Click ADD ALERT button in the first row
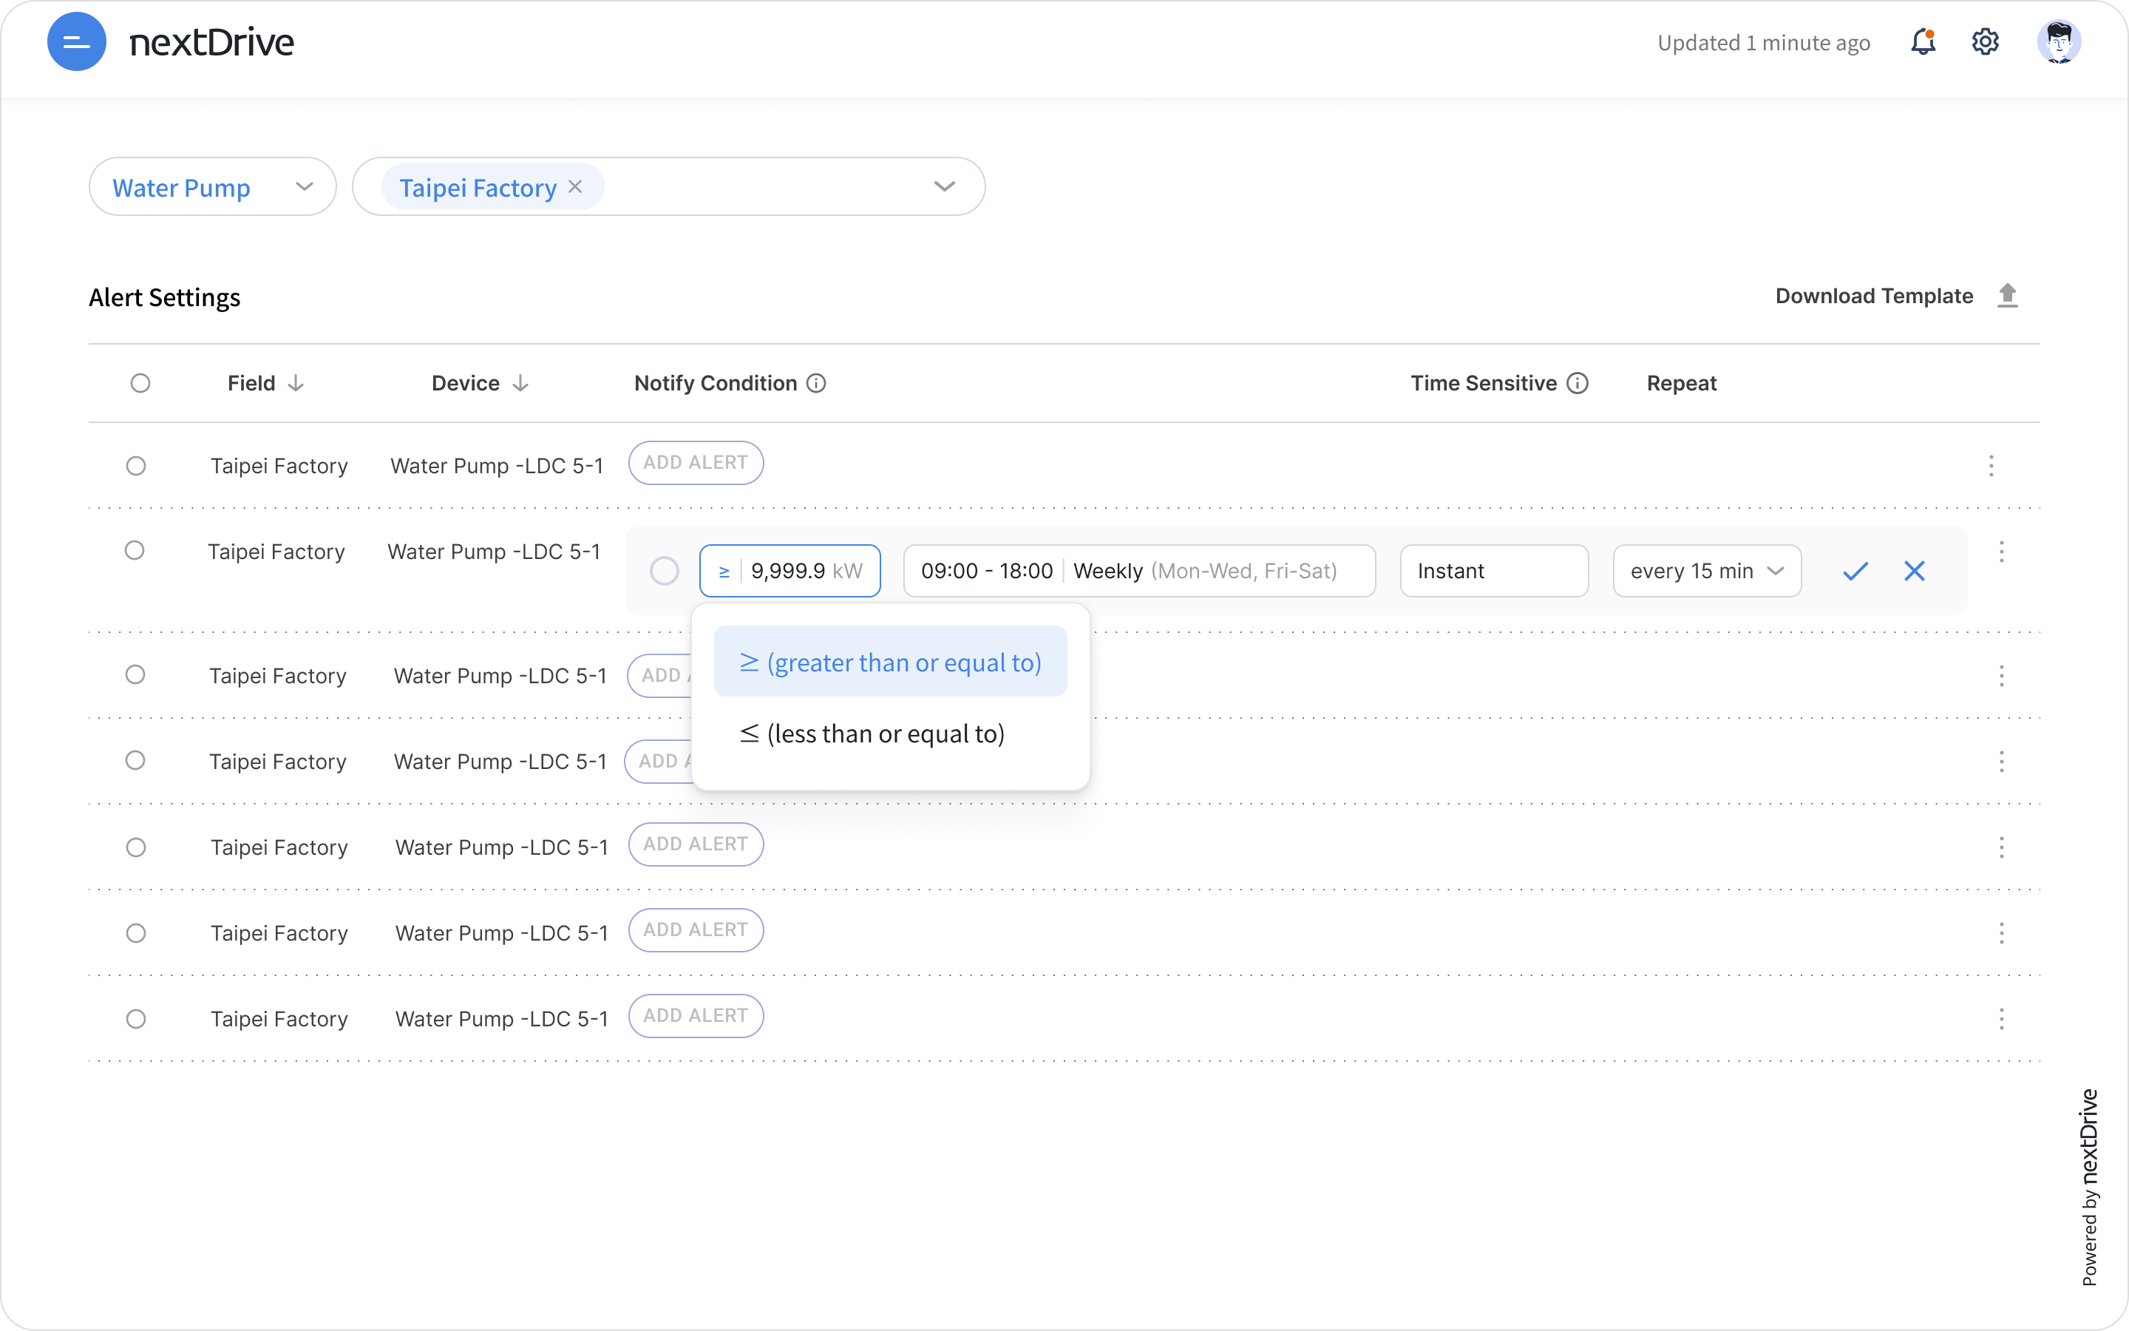 point(695,463)
